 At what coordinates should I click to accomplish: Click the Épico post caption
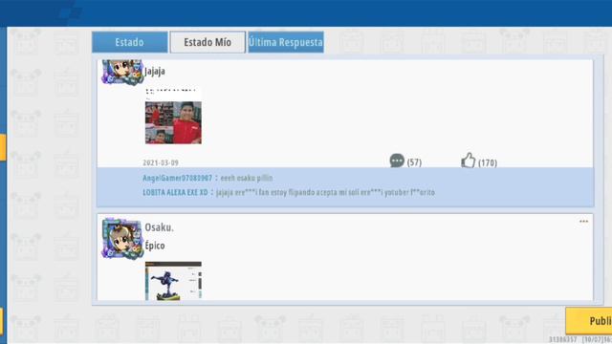(155, 246)
